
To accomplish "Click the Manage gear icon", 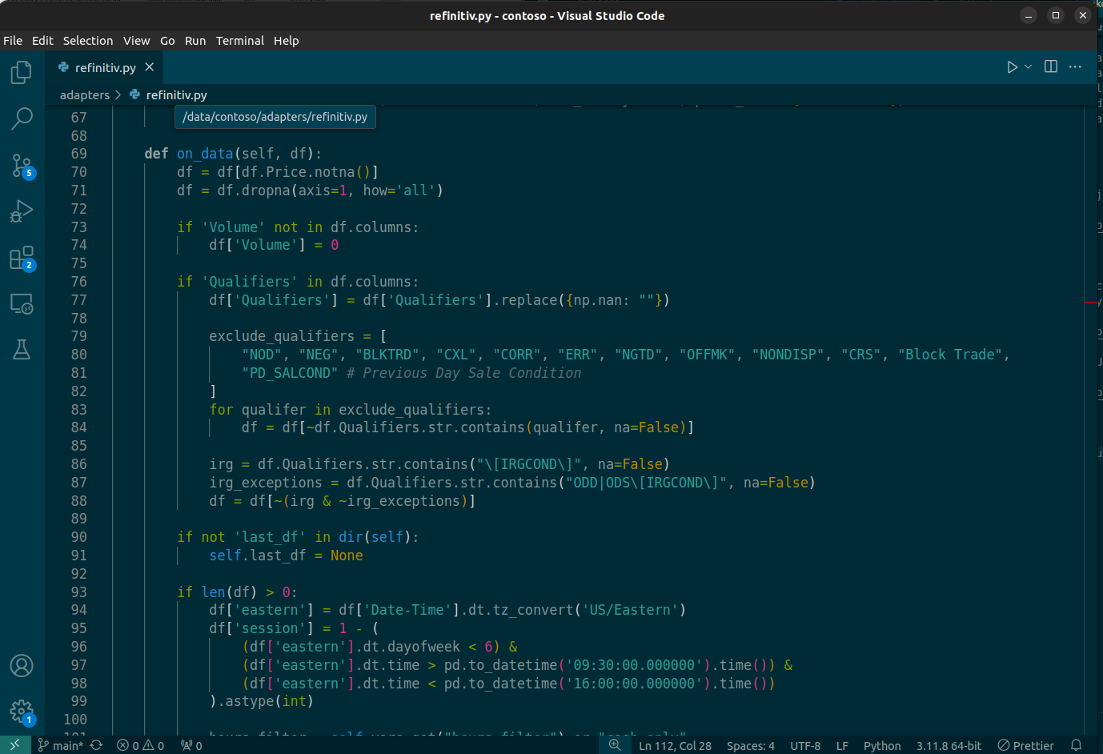I will coord(22,711).
